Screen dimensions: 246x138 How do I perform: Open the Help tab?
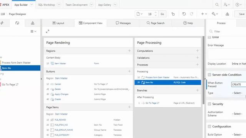(x=188, y=23)
